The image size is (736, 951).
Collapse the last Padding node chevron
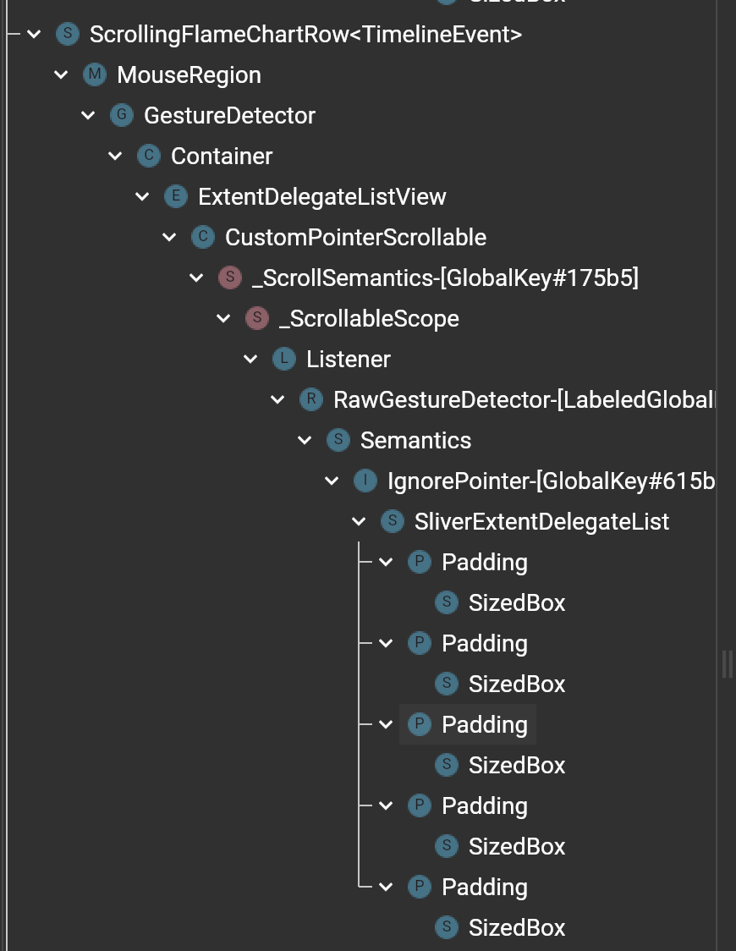coord(386,887)
